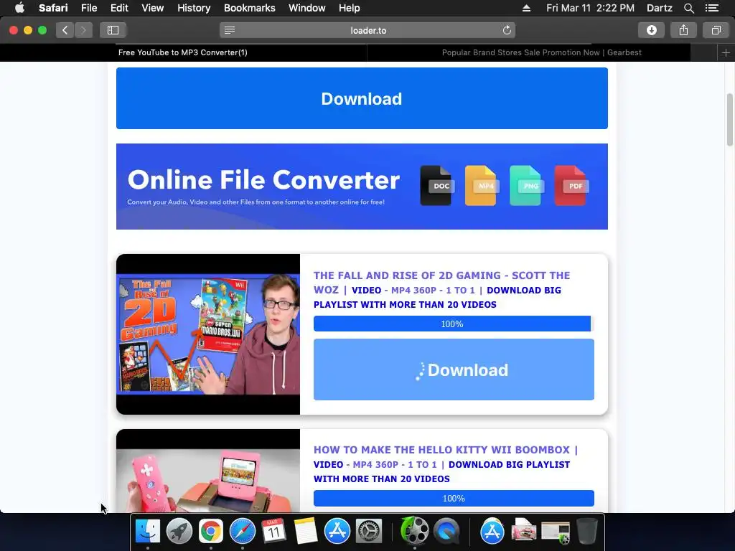
Task: Open Safari's downloads list
Action: (x=651, y=30)
